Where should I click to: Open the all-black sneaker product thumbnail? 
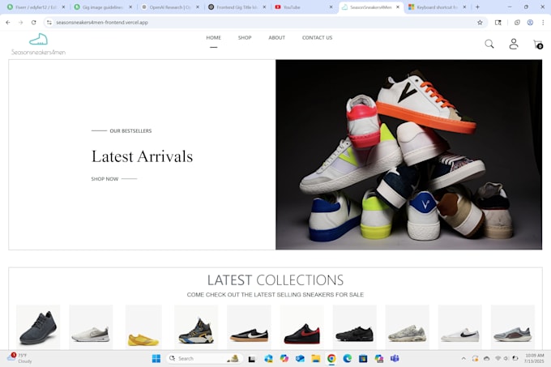point(354,326)
